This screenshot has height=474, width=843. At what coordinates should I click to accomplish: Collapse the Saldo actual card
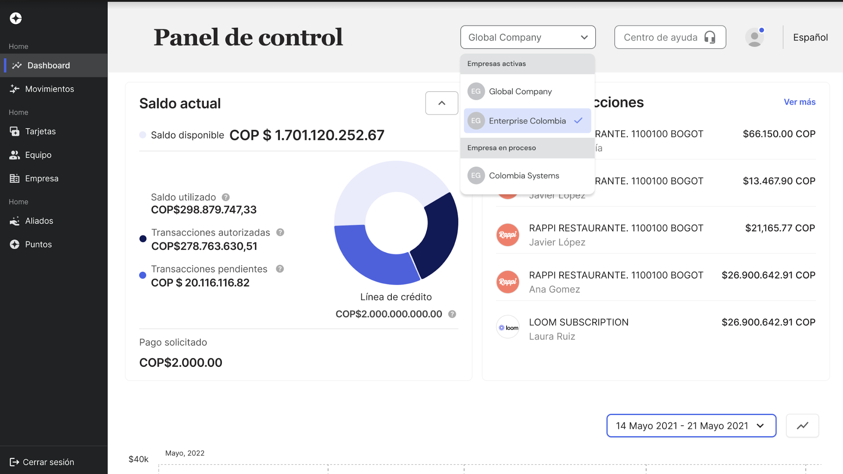coord(441,103)
